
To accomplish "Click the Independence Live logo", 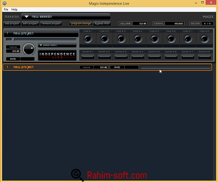I will (57, 55).
